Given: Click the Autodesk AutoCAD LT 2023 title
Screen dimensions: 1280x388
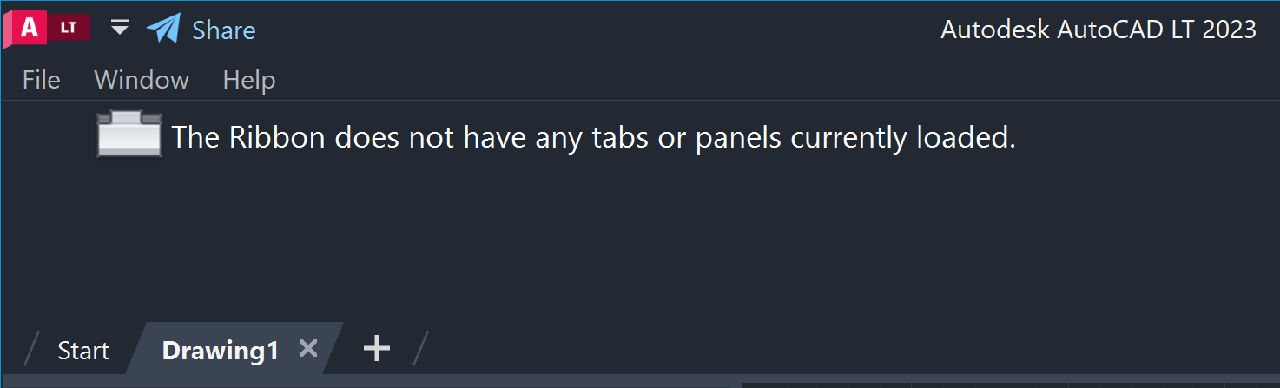Looking at the screenshot, I should [1099, 30].
